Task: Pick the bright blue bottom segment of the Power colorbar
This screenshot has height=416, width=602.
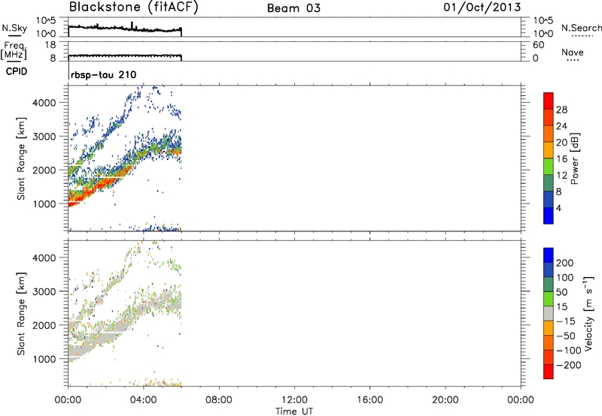Action: click(x=549, y=216)
